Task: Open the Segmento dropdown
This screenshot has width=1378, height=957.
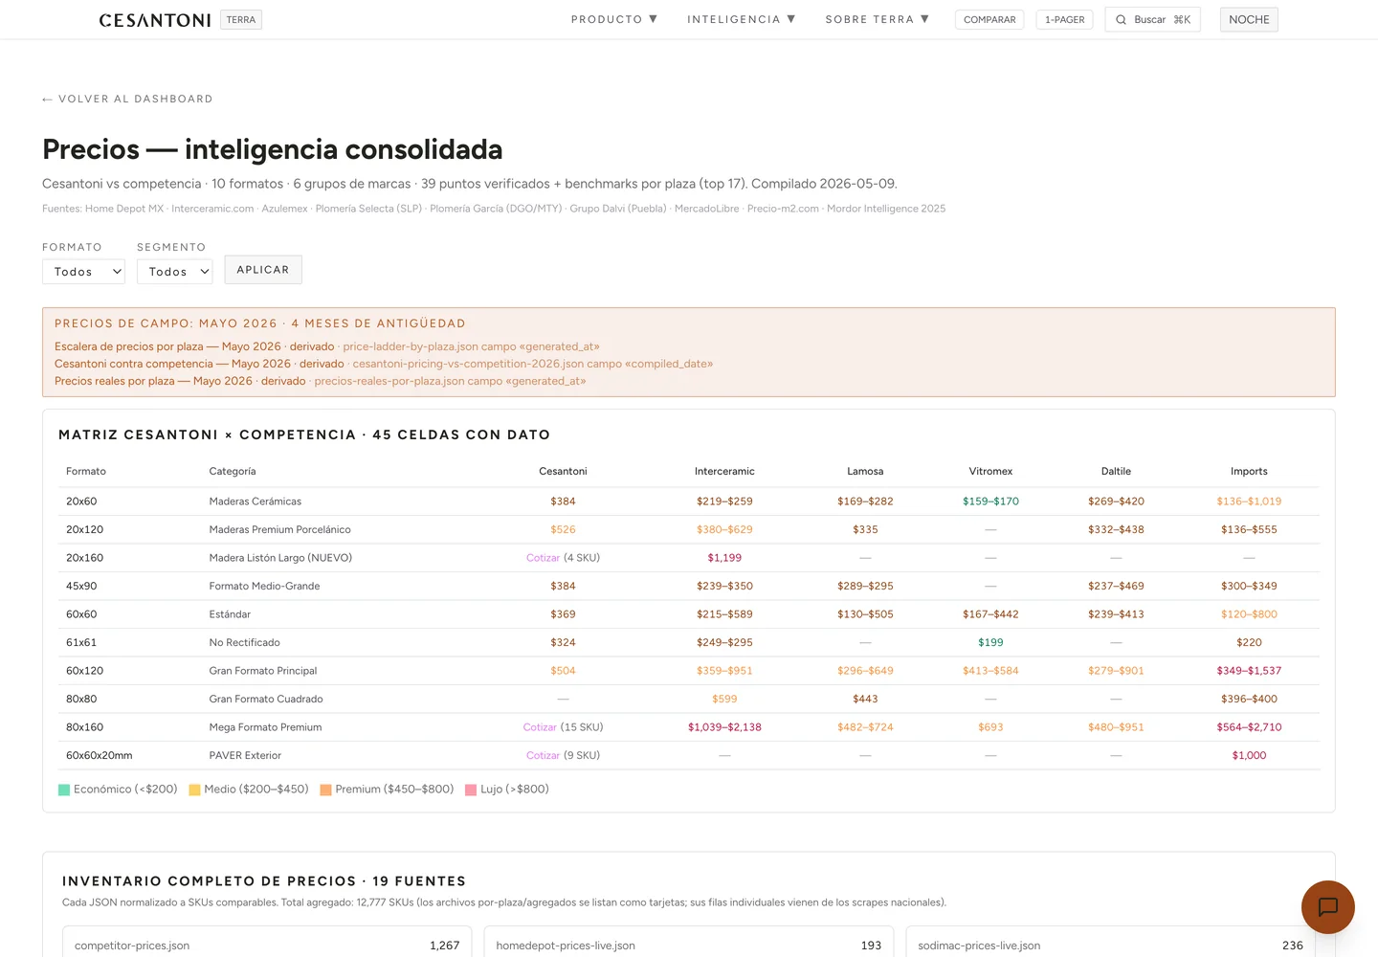Action: (x=175, y=272)
